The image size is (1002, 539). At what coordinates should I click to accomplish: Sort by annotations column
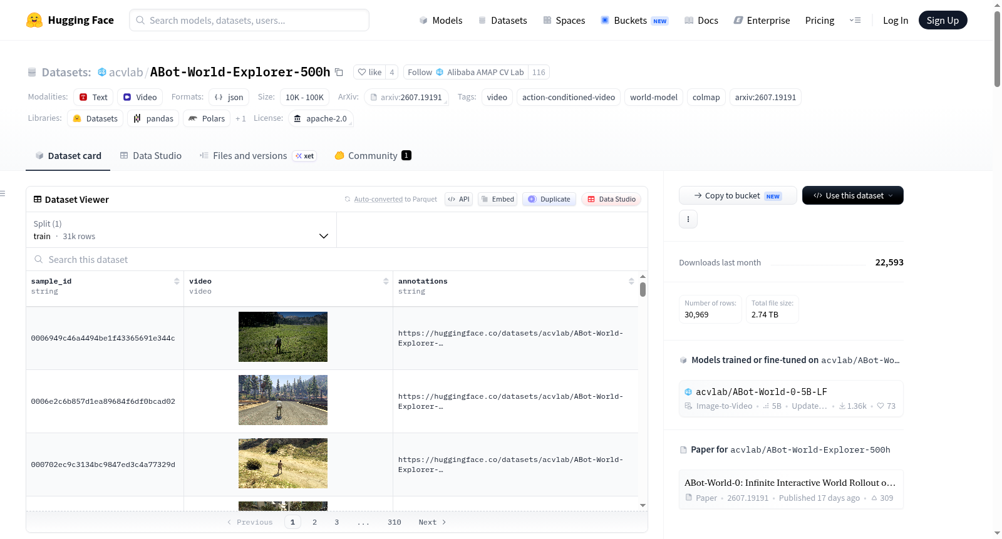631,281
